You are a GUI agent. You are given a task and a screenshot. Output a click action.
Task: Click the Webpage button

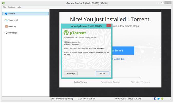pyautogui.click(x=71, y=73)
